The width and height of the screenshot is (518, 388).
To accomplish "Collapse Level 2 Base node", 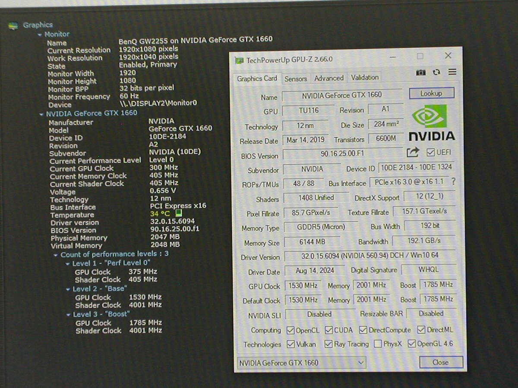I will coord(68,289).
